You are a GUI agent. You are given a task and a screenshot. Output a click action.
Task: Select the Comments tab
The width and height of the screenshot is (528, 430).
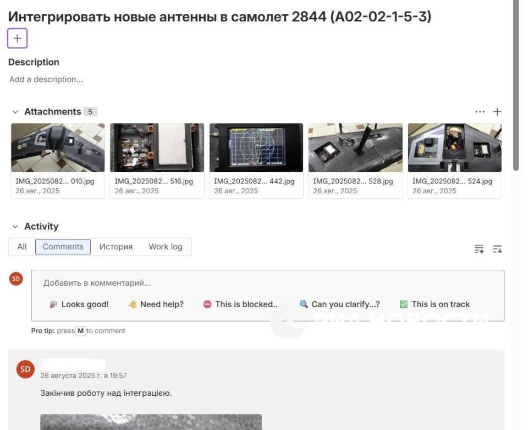coord(63,247)
